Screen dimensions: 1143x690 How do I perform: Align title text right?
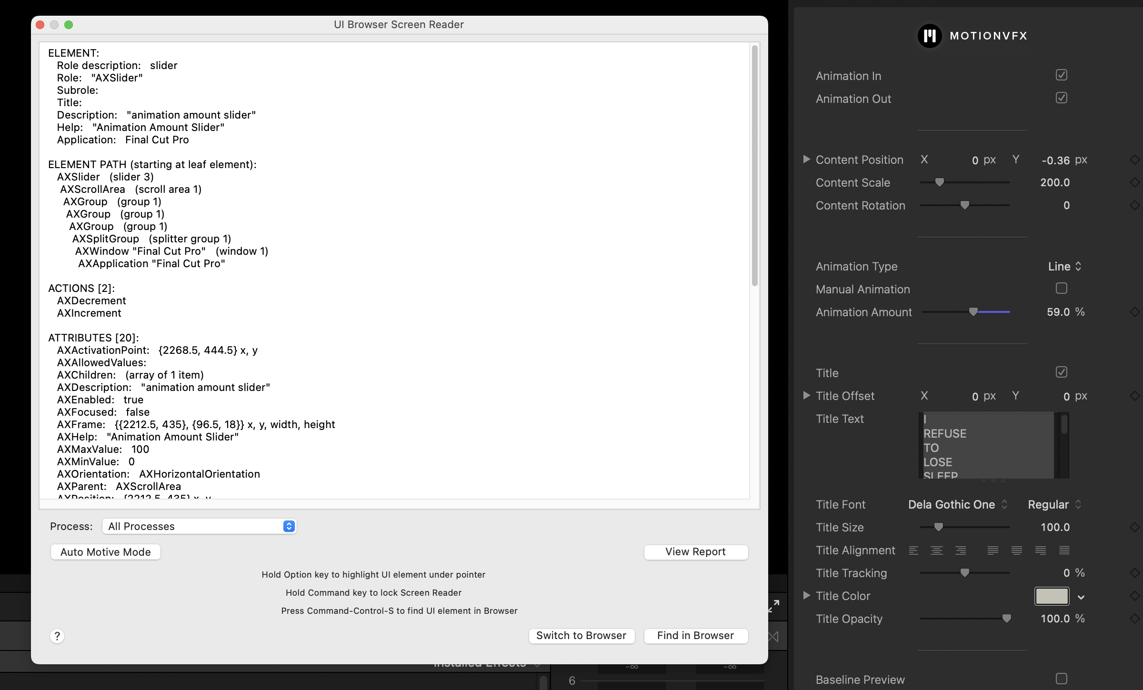tap(961, 550)
